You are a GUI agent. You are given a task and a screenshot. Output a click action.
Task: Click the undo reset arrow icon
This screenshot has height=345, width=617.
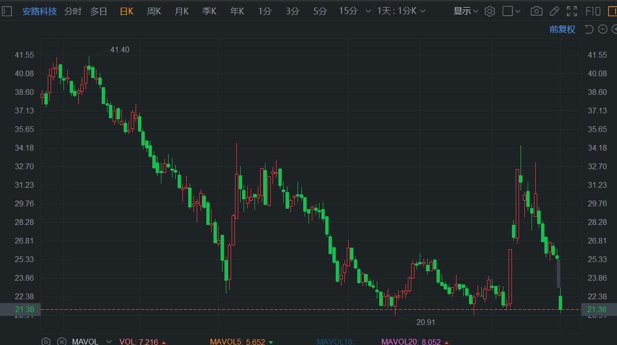click(589, 30)
